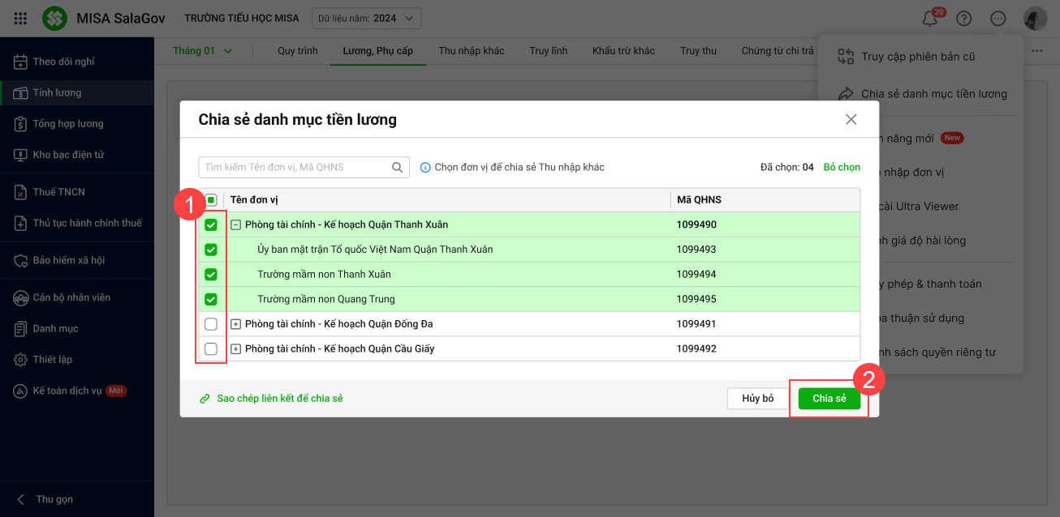Open the Dữ liệu năm 2024 dropdown
Image resolution: width=1060 pixels, height=517 pixels.
(x=368, y=18)
